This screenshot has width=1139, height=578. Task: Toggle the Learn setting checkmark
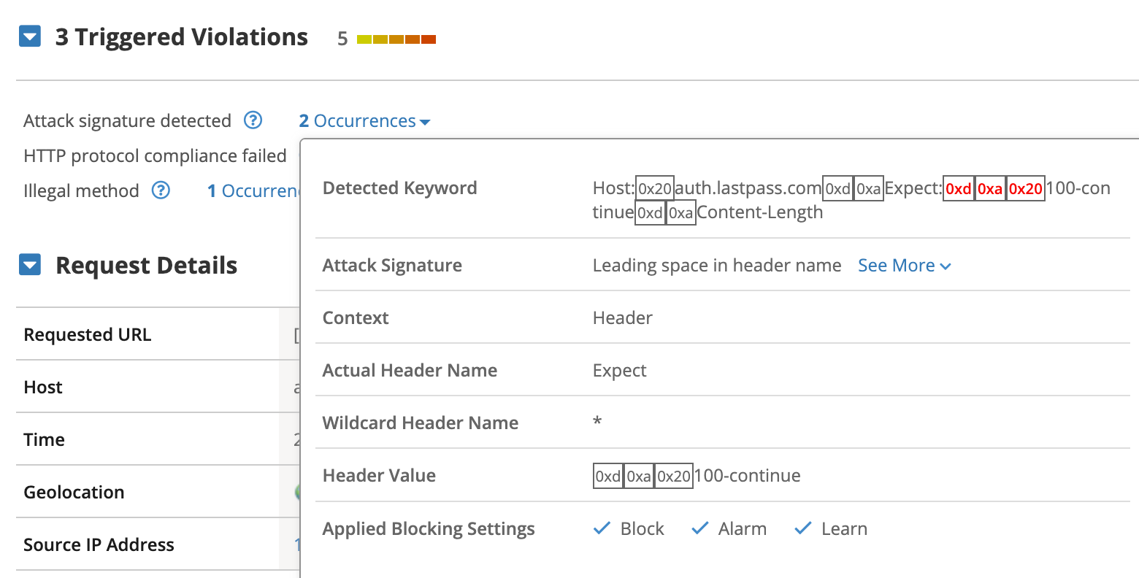(803, 528)
